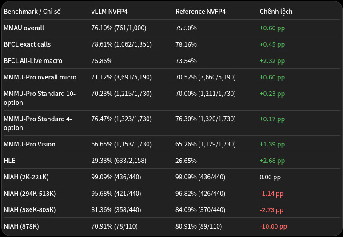Viewport: 343px width, 237px height.
Task: Select the 'Chênh lệch' column header
Action: pos(276,12)
